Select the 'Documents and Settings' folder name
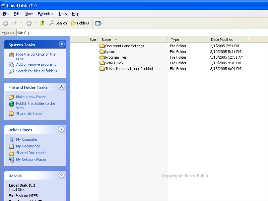The image size is (268, 201). pyautogui.click(x=125, y=46)
